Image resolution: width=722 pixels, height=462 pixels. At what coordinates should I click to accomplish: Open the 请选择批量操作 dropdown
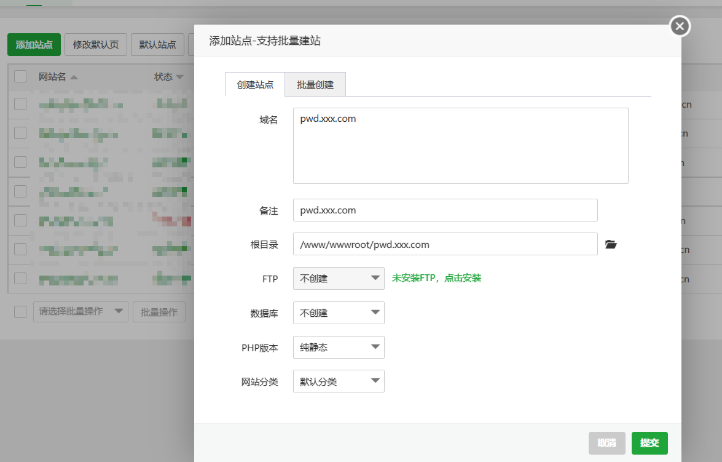(80, 312)
